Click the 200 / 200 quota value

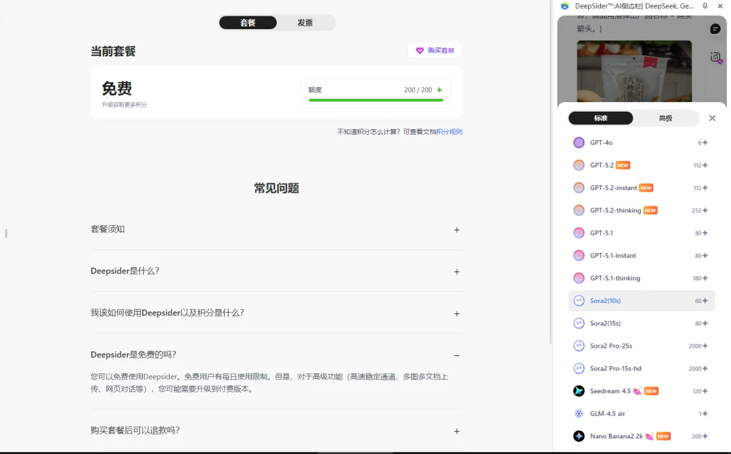(x=418, y=90)
